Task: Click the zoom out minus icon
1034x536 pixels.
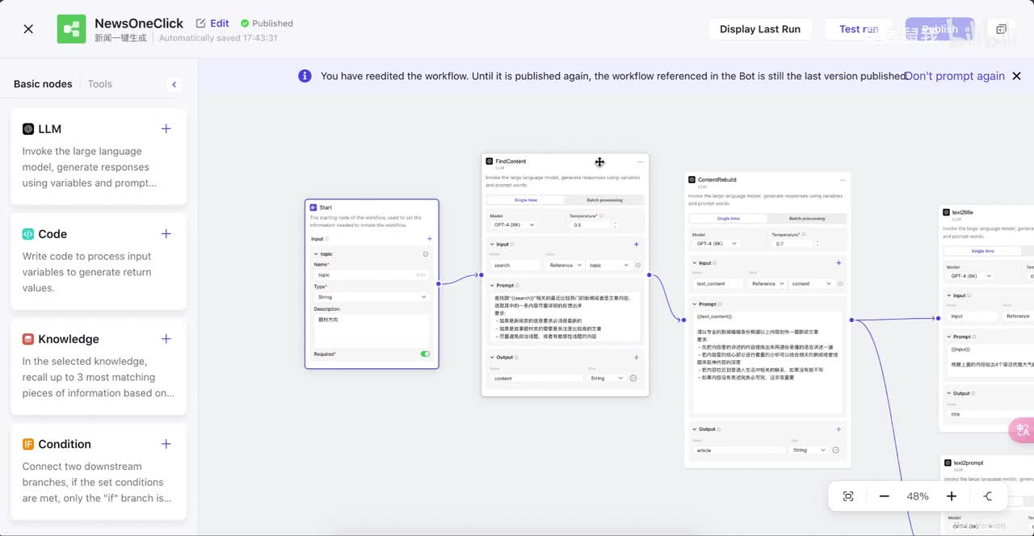Action: point(884,496)
